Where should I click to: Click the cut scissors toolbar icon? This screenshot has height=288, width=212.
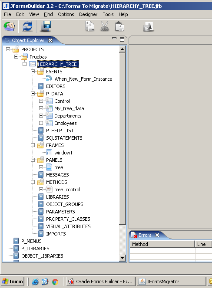pos(105,26)
